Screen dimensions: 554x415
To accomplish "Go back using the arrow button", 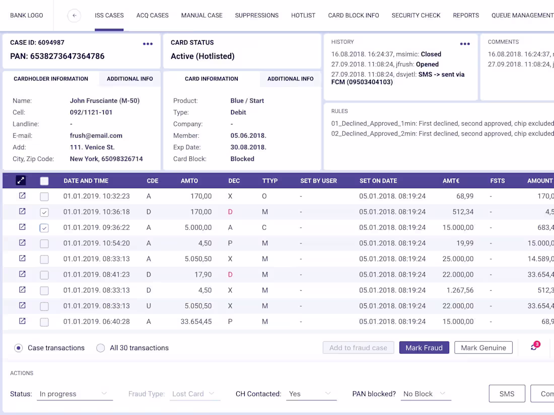I will [74, 16].
